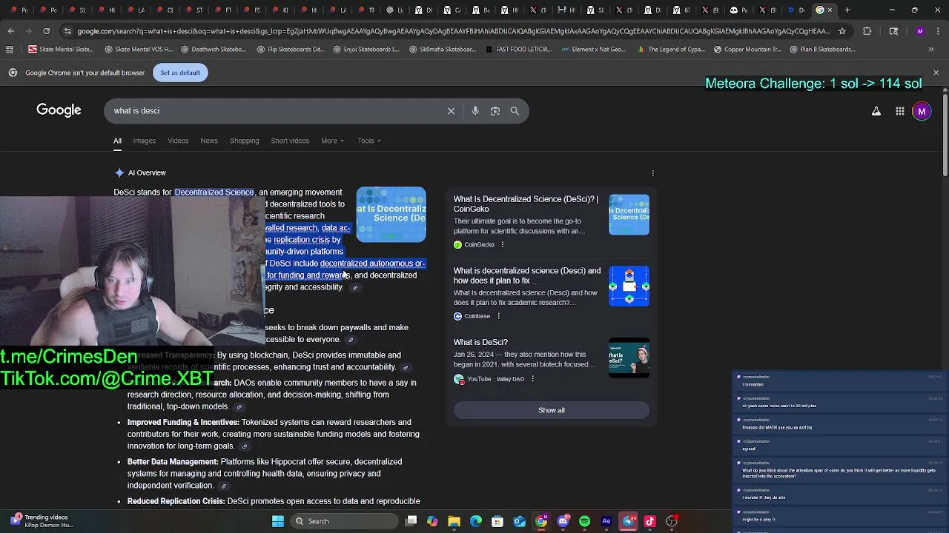This screenshot has width=949, height=533.
Task: Expand the Tools dropdown
Action: pos(368,141)
